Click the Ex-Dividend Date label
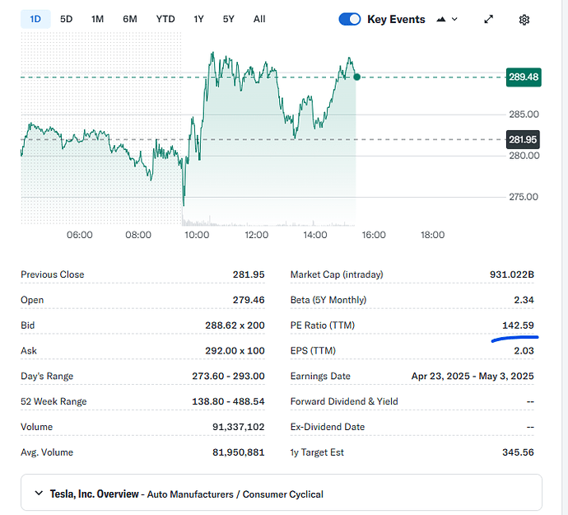Screen dimensions: 568x515 pyautogui.click(x=328, y=427)
